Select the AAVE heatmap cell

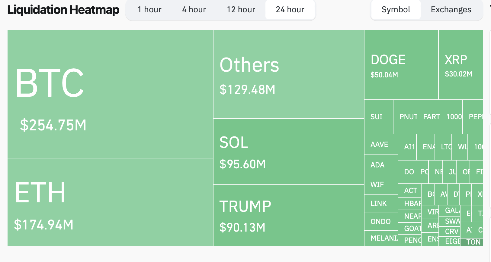pos(381,145)
